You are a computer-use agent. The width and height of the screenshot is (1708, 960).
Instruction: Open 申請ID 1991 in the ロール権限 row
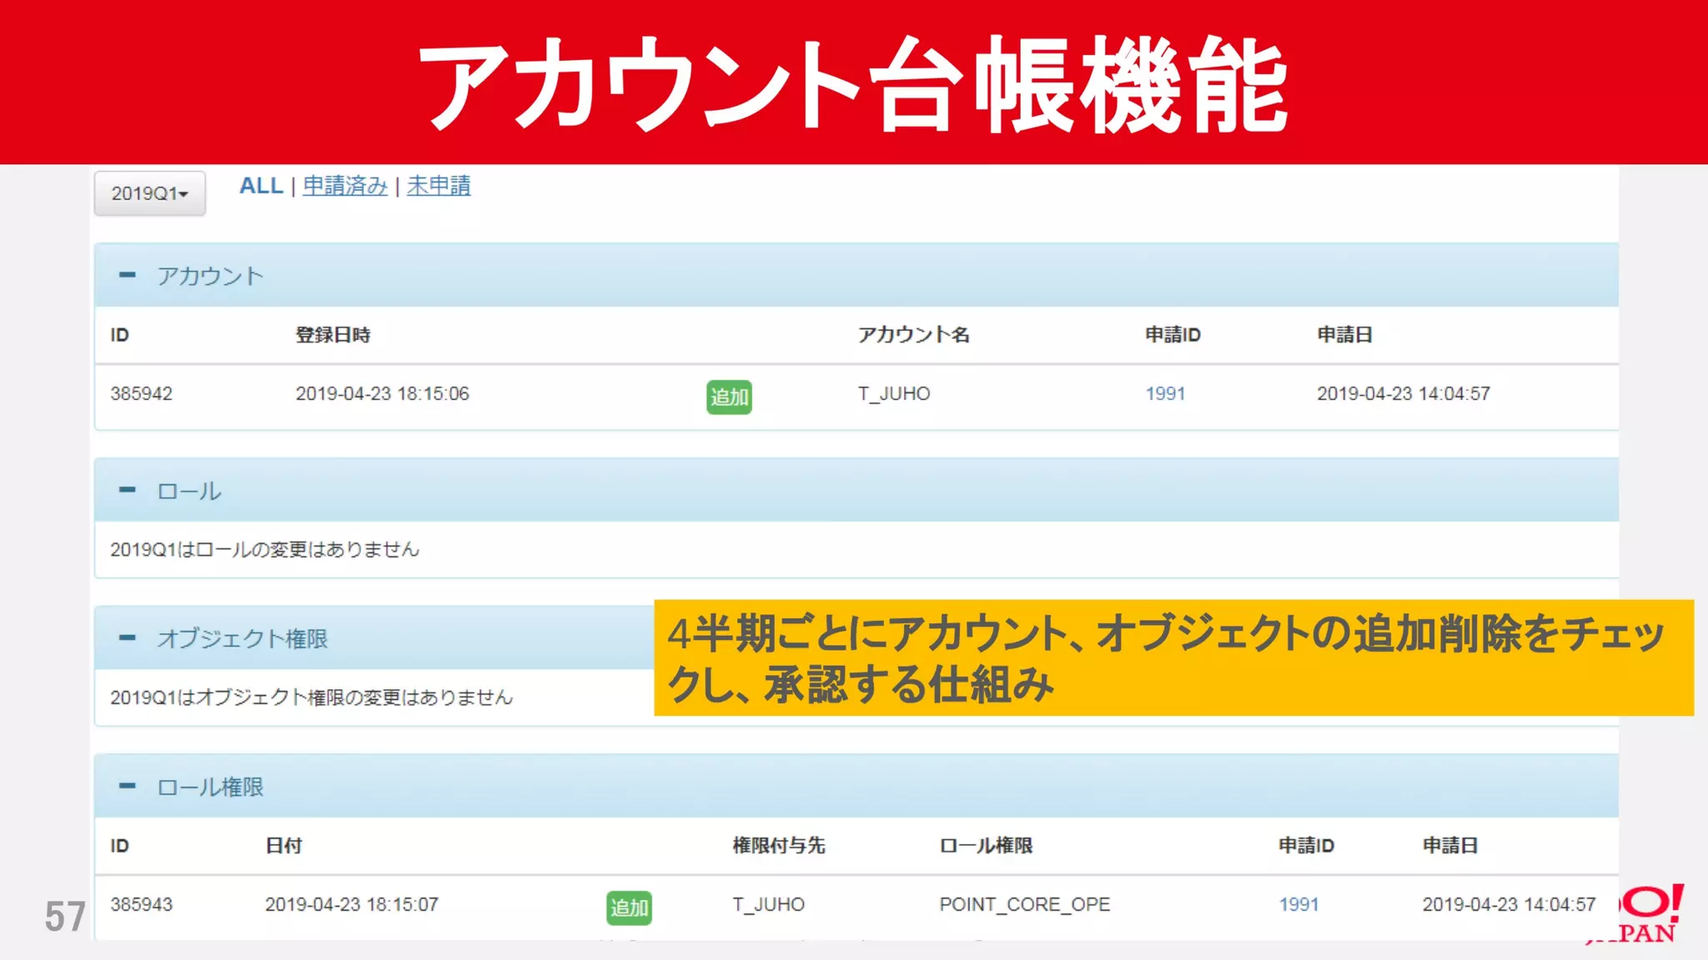[x=1299, y=904]
